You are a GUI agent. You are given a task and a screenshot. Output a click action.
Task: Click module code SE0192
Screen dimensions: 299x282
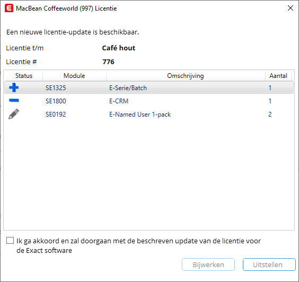pyautogui.click(x=56, y=114)
